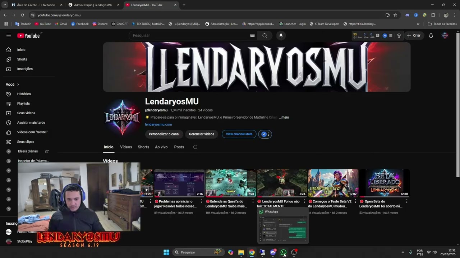The height and width of the screenshot is (258, 460).
Task: Click Todos os favoritos bookmarks folder
Action: coord(442,24)
